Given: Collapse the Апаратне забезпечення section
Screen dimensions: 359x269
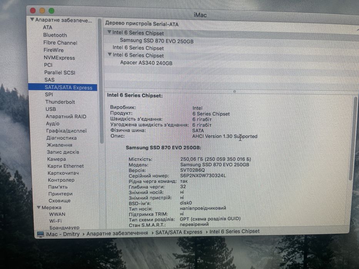Looking at the screenshot, I should pyautogui.click(x=32, y=20).
